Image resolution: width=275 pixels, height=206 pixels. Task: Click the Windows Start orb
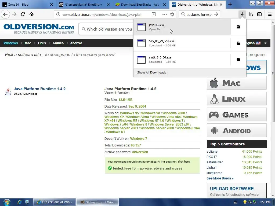[x=6, y=202]
